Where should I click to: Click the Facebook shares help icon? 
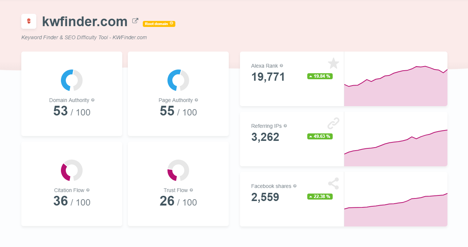295,186
